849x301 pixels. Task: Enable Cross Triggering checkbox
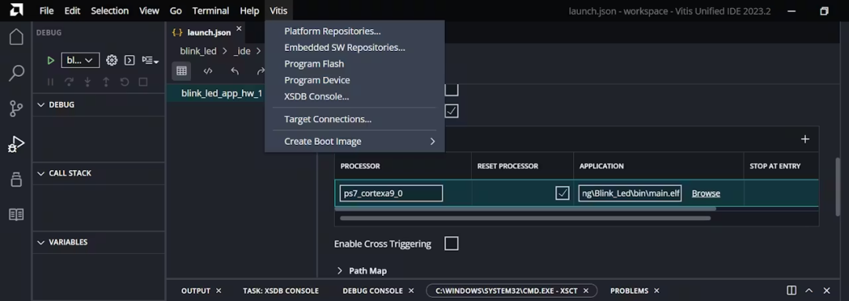(451, 243)
